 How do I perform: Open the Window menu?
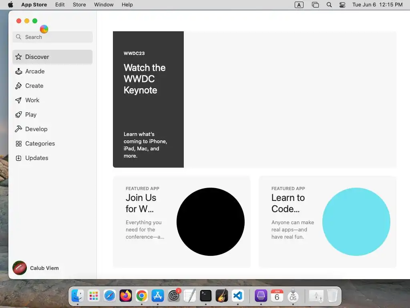click(x=104, y=5)
